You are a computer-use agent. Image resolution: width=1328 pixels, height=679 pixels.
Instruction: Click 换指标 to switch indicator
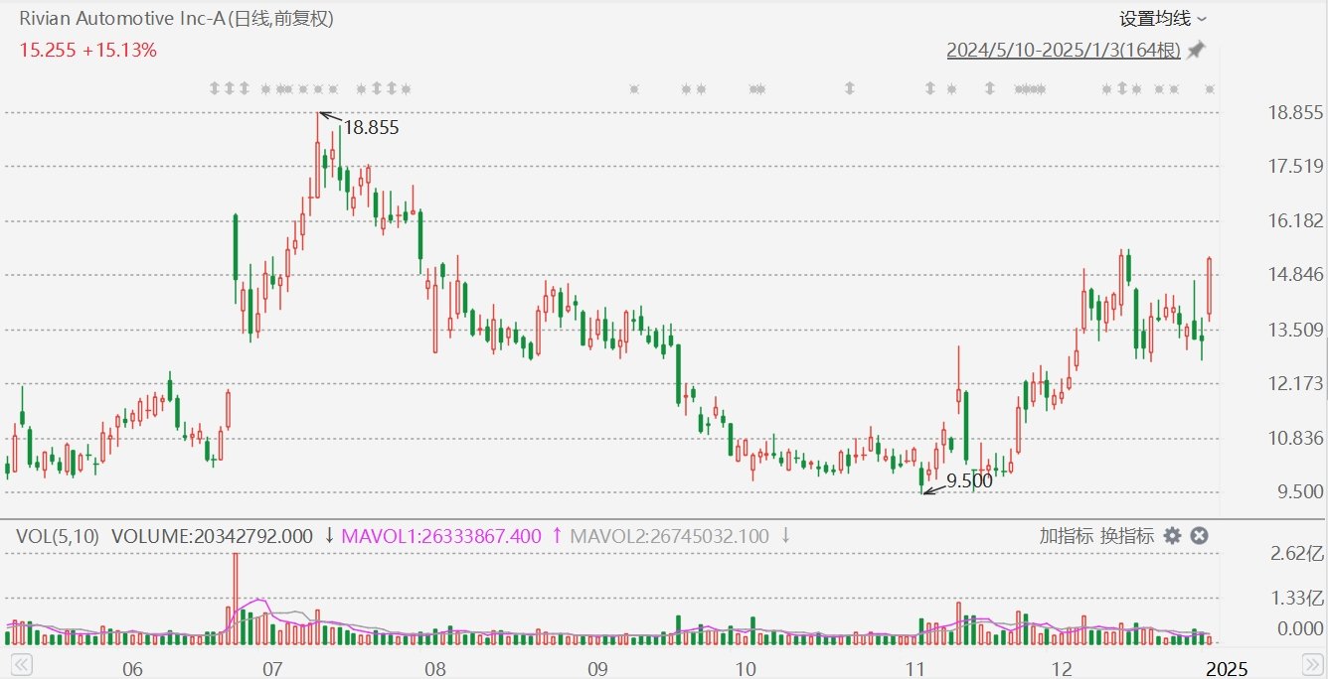pyautogui.click(x=1127, y=536)
